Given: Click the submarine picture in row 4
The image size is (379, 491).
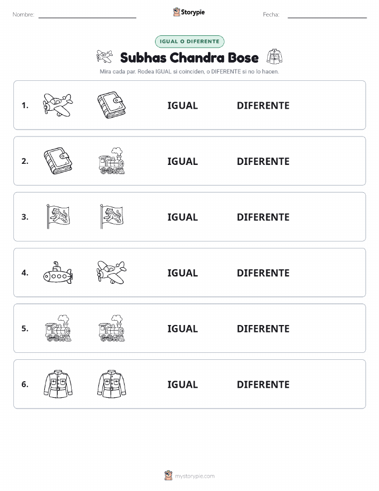Looking at the screenshot, I should 58,273.
